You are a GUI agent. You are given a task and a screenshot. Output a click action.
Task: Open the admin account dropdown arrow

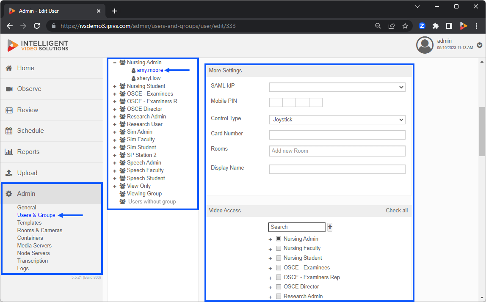pos(480,45)
